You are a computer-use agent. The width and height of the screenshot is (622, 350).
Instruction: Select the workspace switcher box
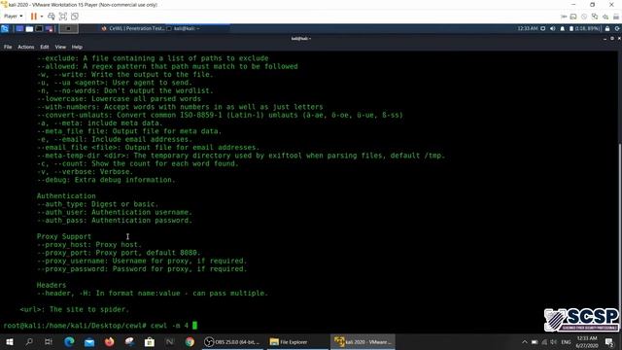[68, 28]
